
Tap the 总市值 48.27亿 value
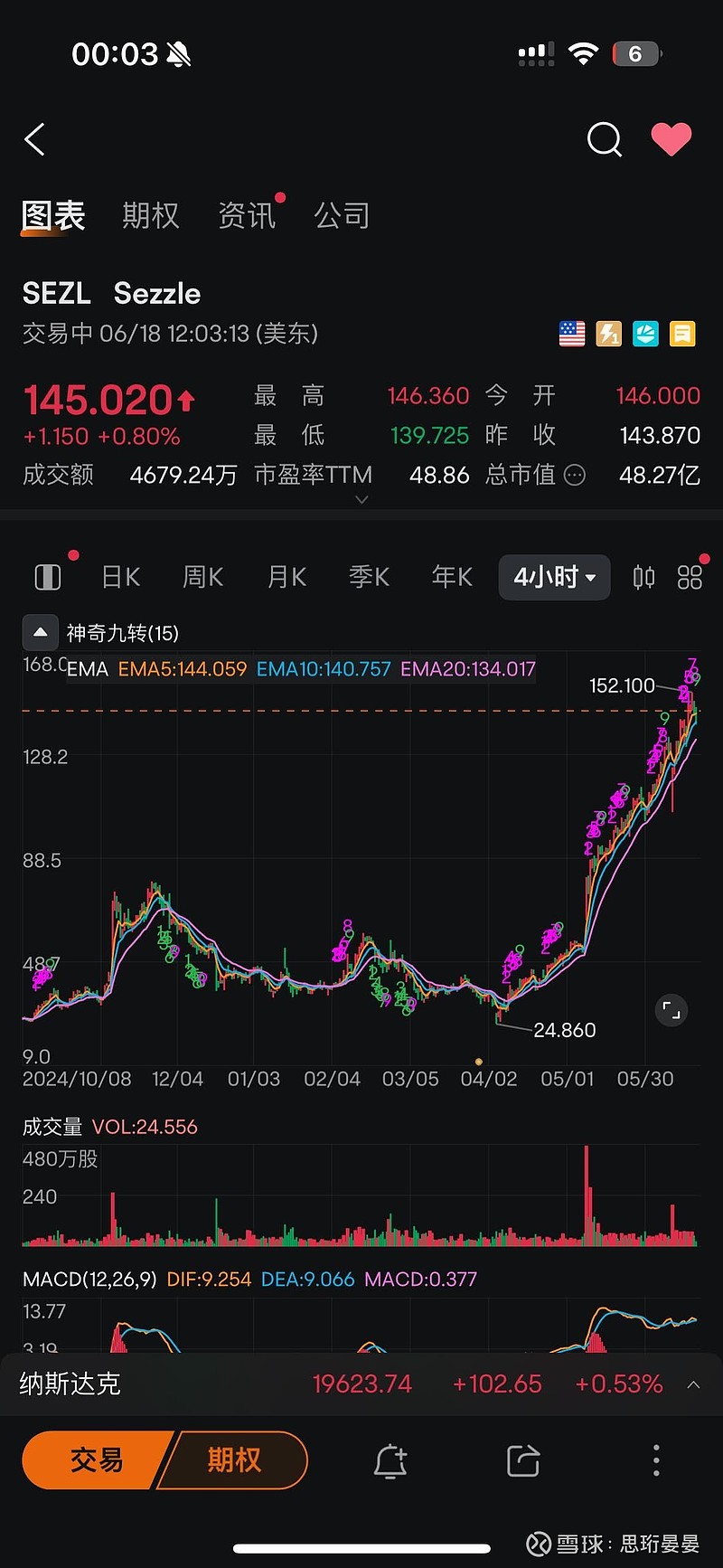tap(660, 476)
